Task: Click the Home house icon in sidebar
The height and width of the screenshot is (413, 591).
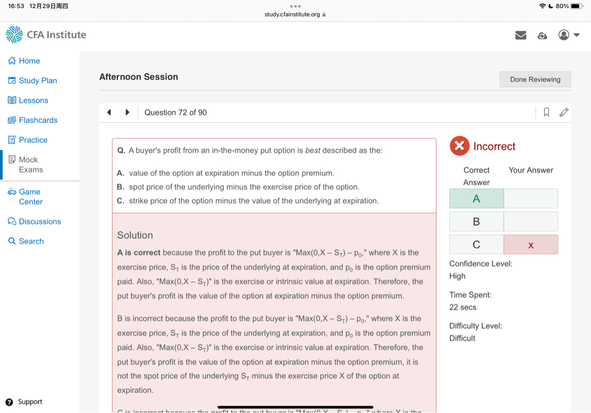Action: [x=12, y=61]
